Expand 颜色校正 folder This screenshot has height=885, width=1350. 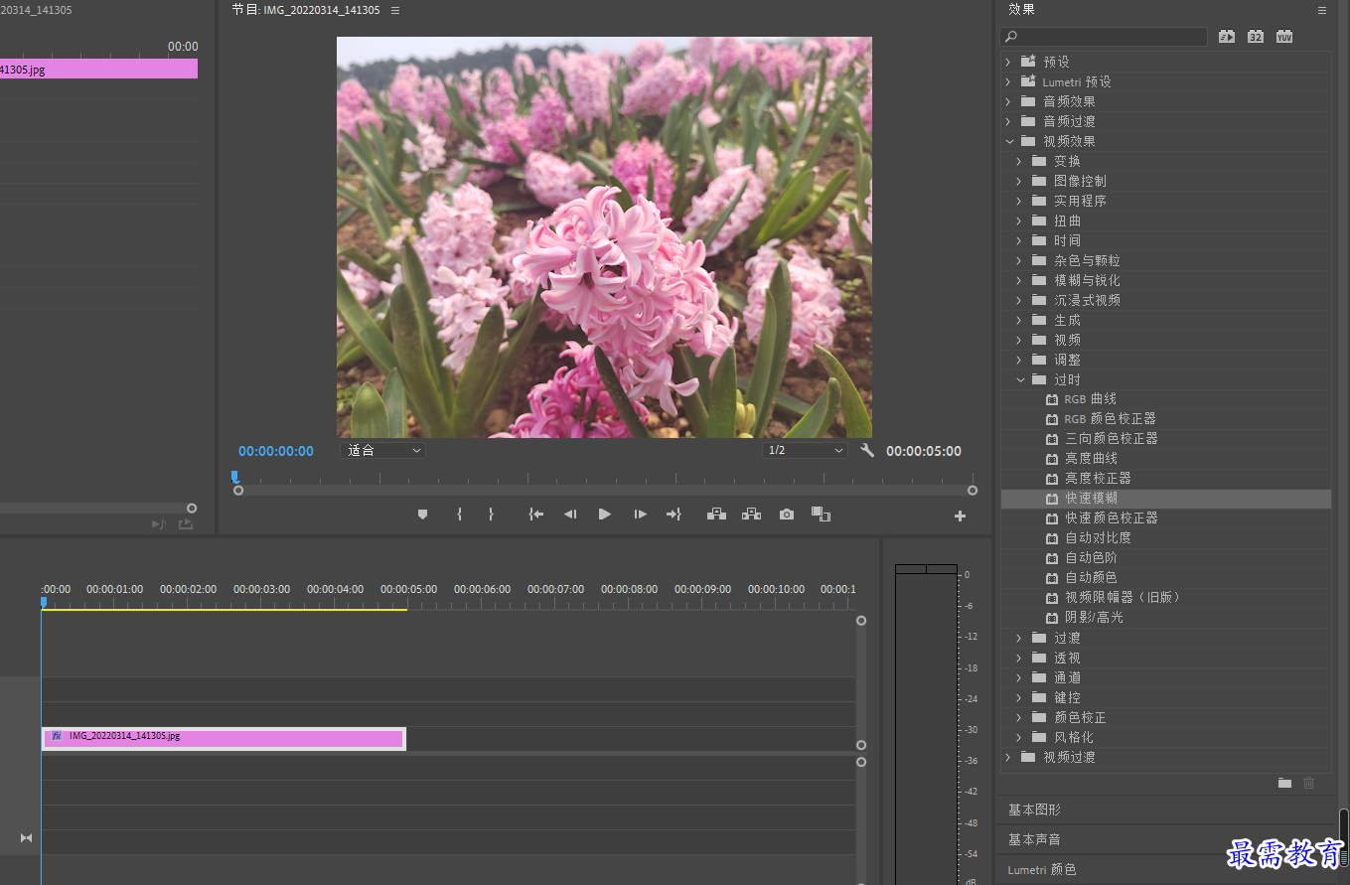1018,717
